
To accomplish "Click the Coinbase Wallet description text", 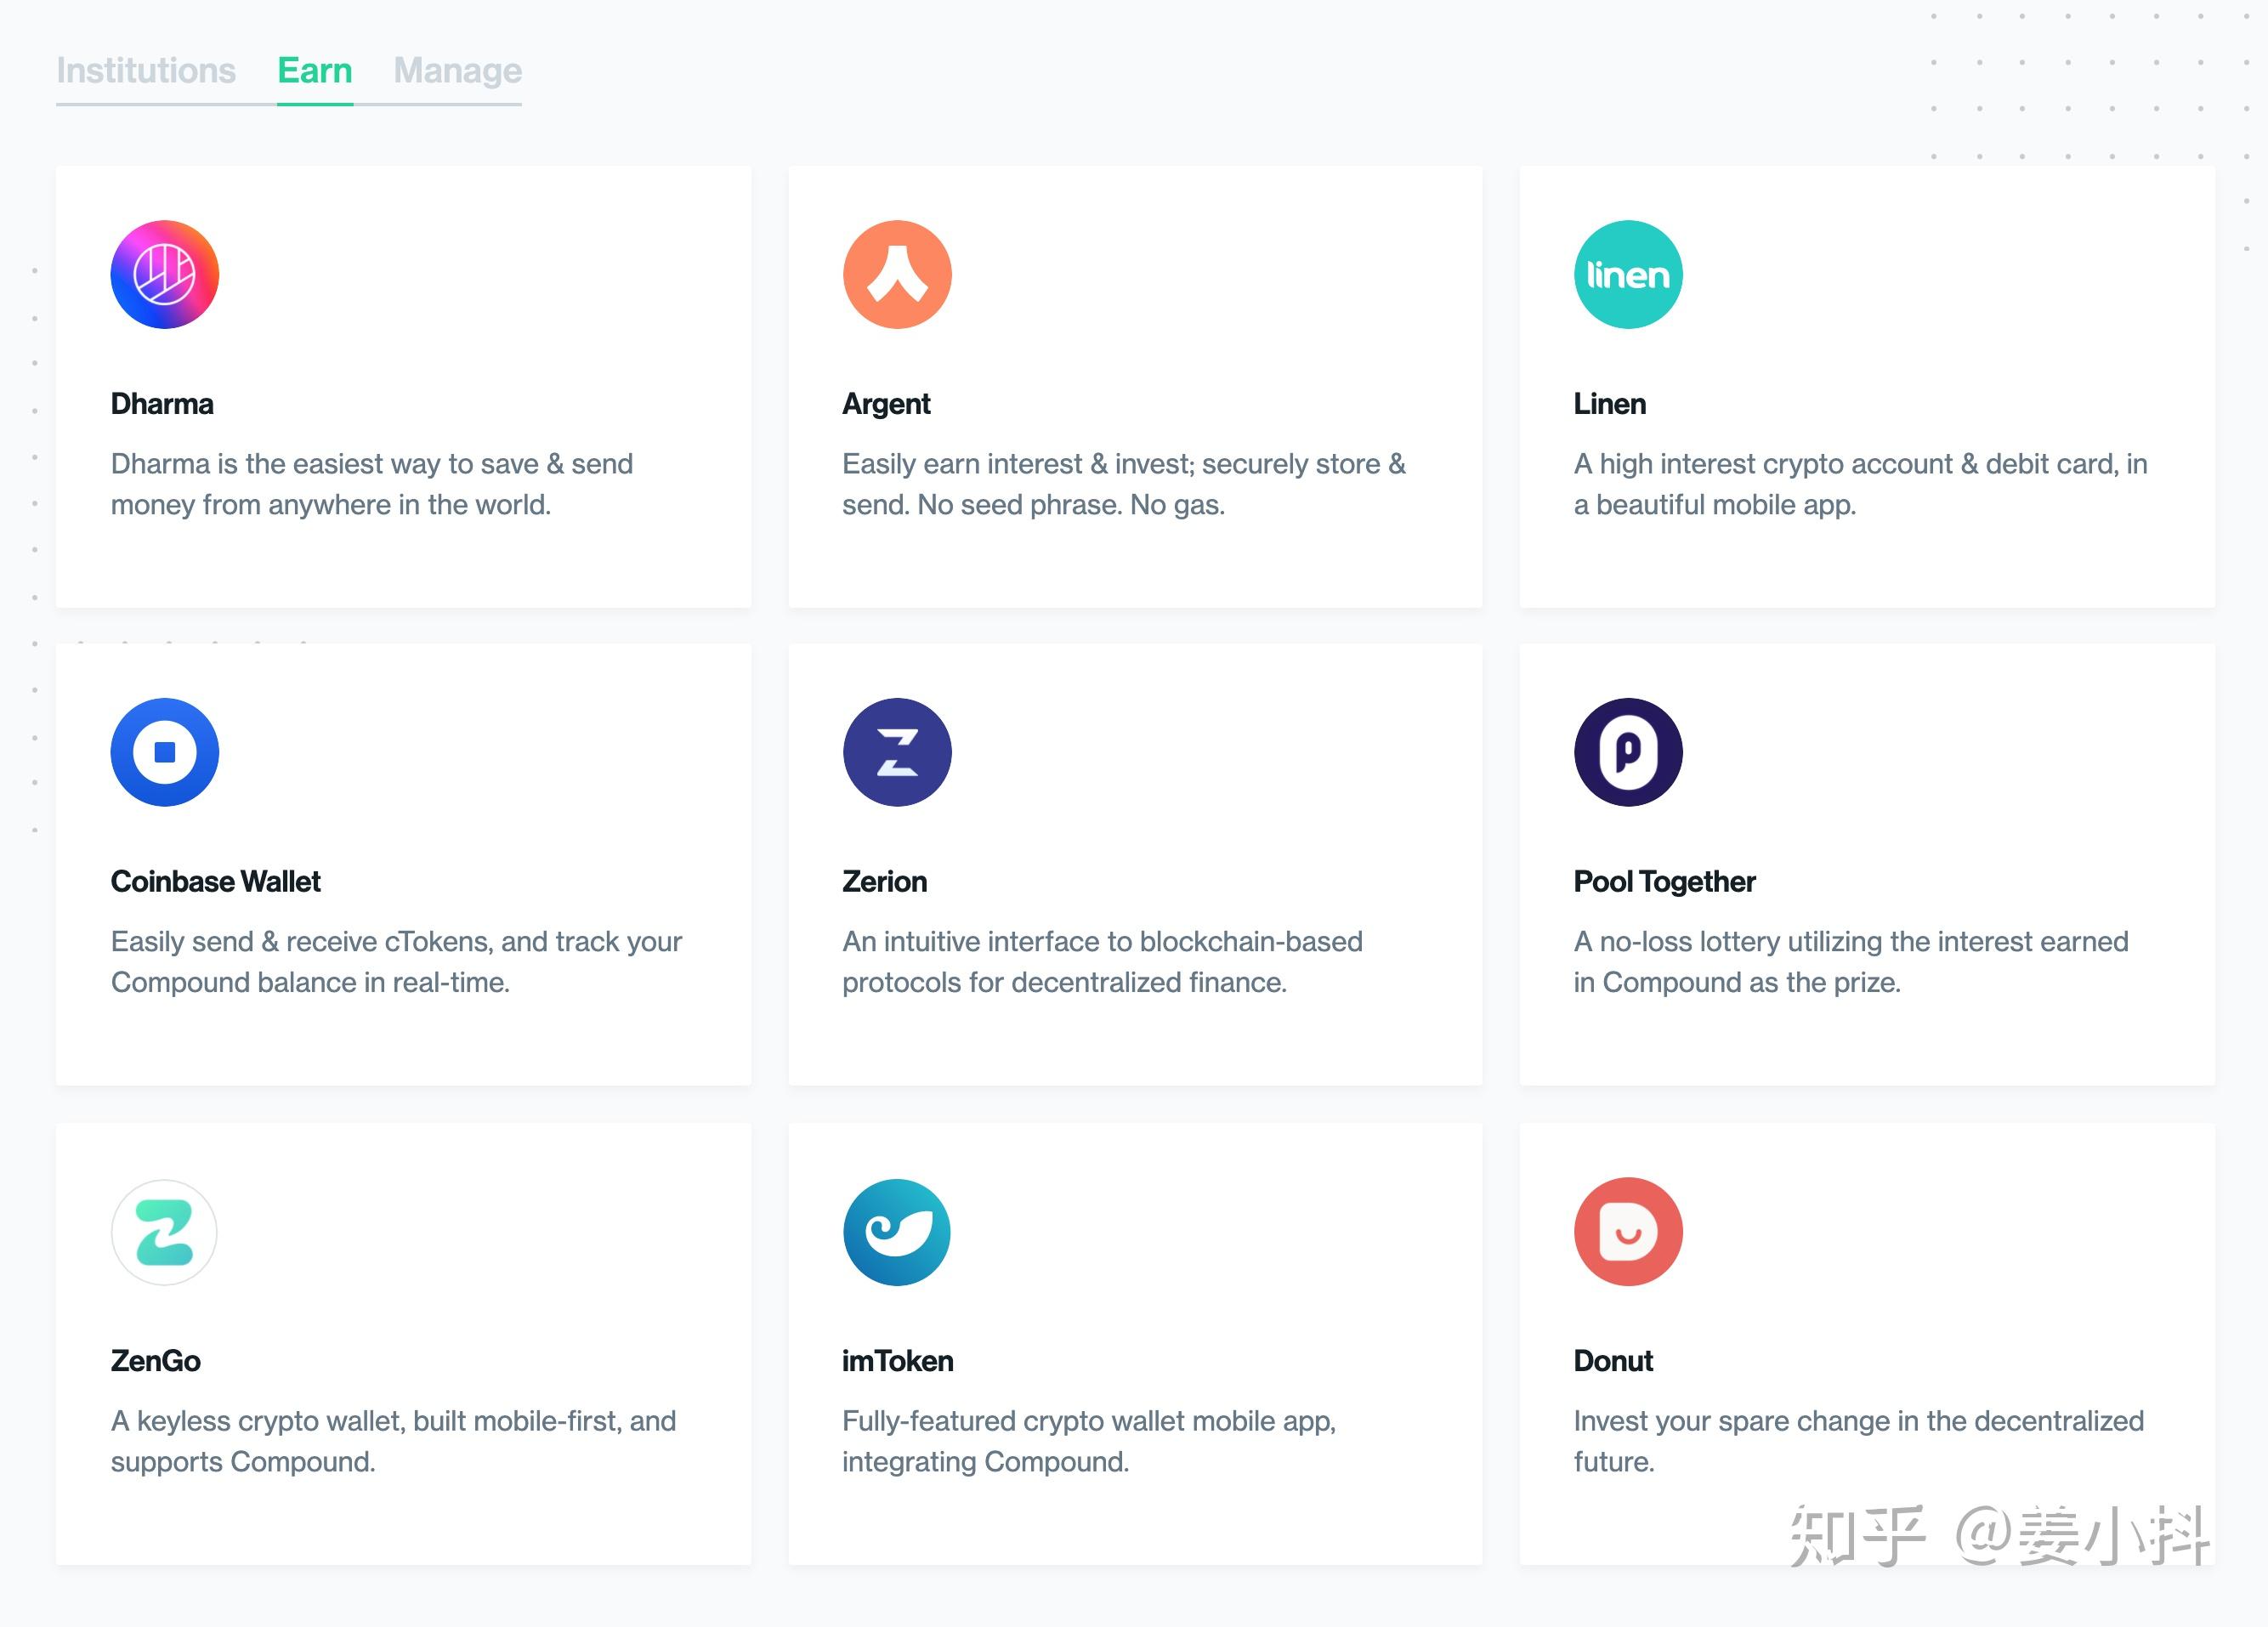I will (x=396, y=962).
